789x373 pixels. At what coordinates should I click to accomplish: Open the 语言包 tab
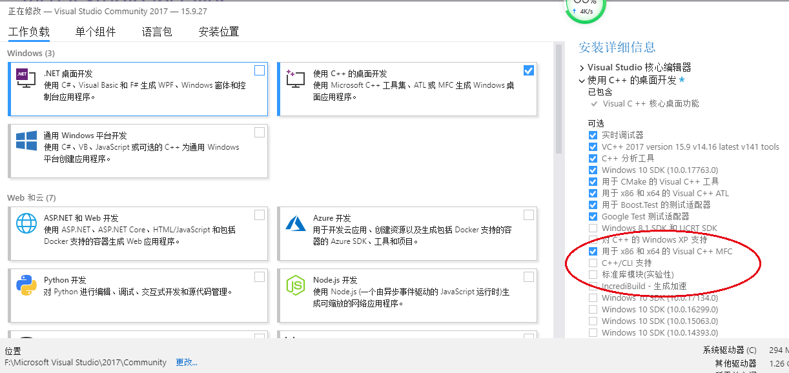156,31
